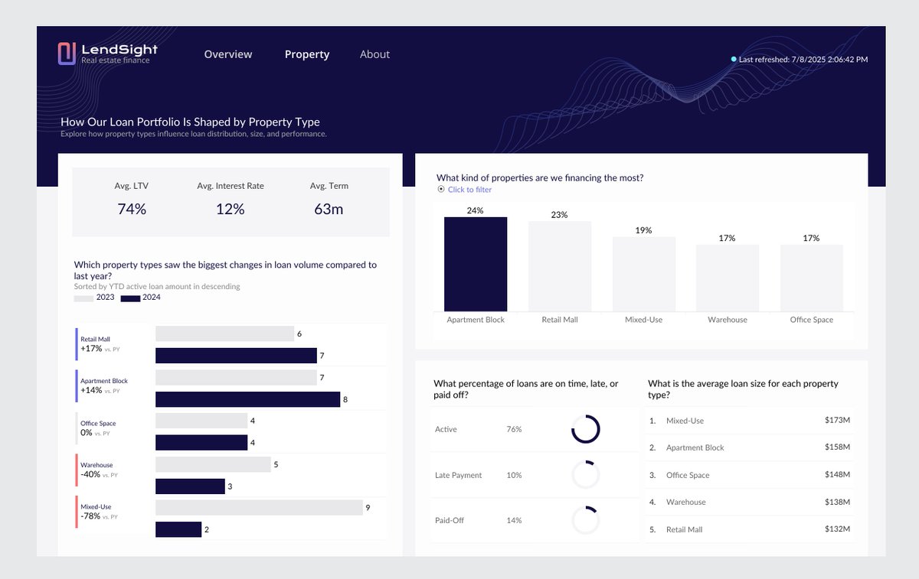Click the Mixed-Use 2024 bar valued 2

pyautogui.click(x=178, y=529)
